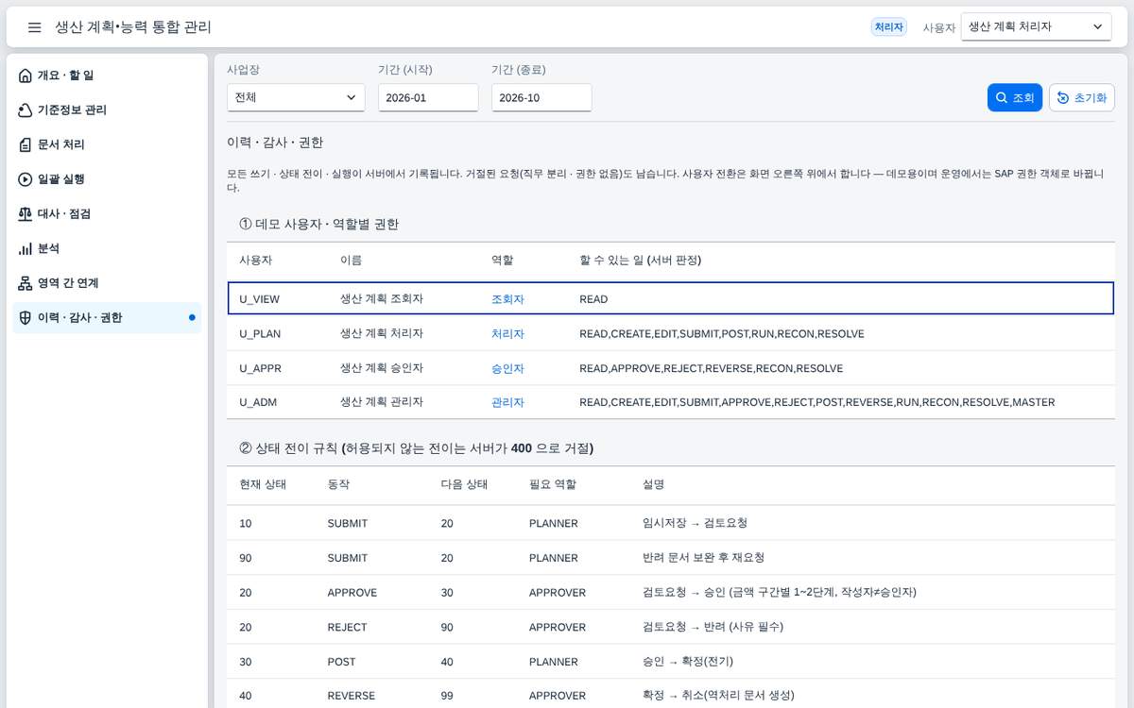Screen dimensions: 1134x708
Task: Click the shield icon for 이력 · 감사 · 권한
Action: (x=26, y=318)
